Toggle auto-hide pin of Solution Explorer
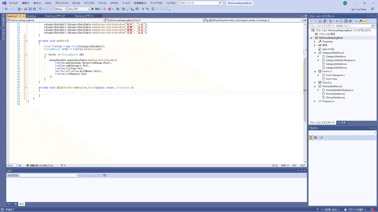Viewport: 378px width, 212px height. tap(371, 16)
